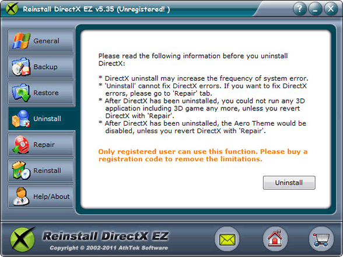Click the green X logo in title bar
Image resolution: width=343 pixels, height=257 pixels.
(12, 9)
